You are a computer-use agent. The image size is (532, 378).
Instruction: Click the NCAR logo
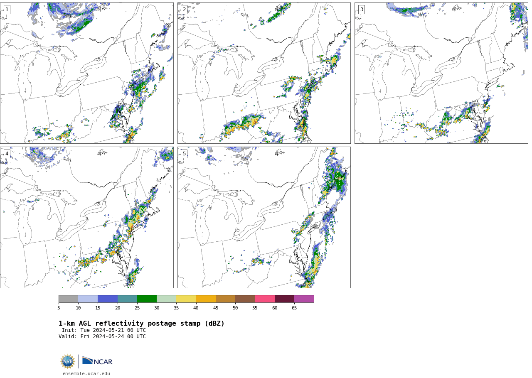(x=97, y=361)
